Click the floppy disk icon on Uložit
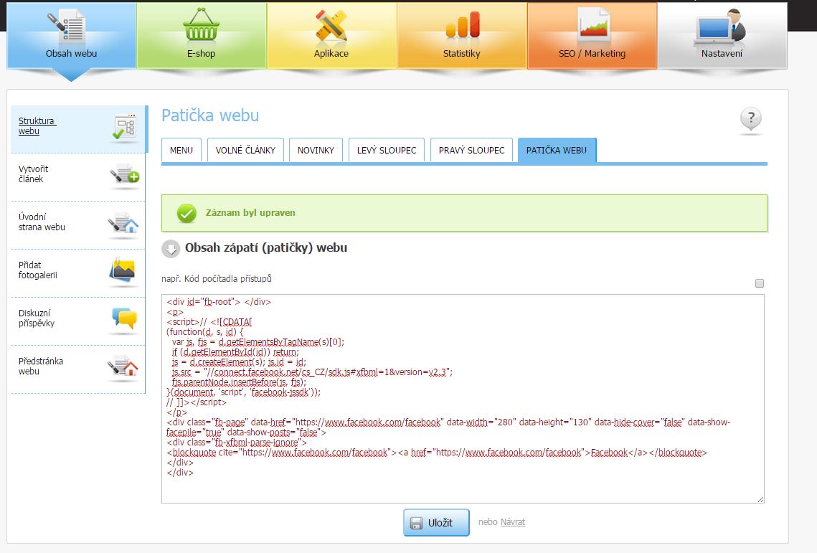 [416, 524]
